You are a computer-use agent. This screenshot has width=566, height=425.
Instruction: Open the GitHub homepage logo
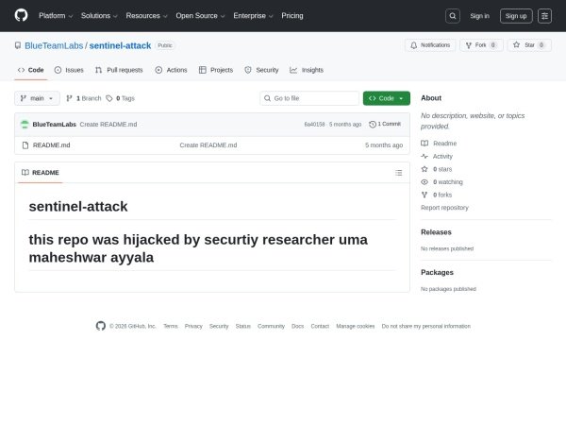click(21, 15)
